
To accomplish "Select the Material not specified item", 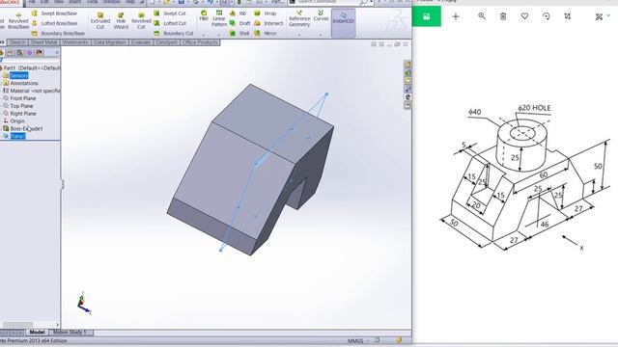I will click(x=32, y=91).
